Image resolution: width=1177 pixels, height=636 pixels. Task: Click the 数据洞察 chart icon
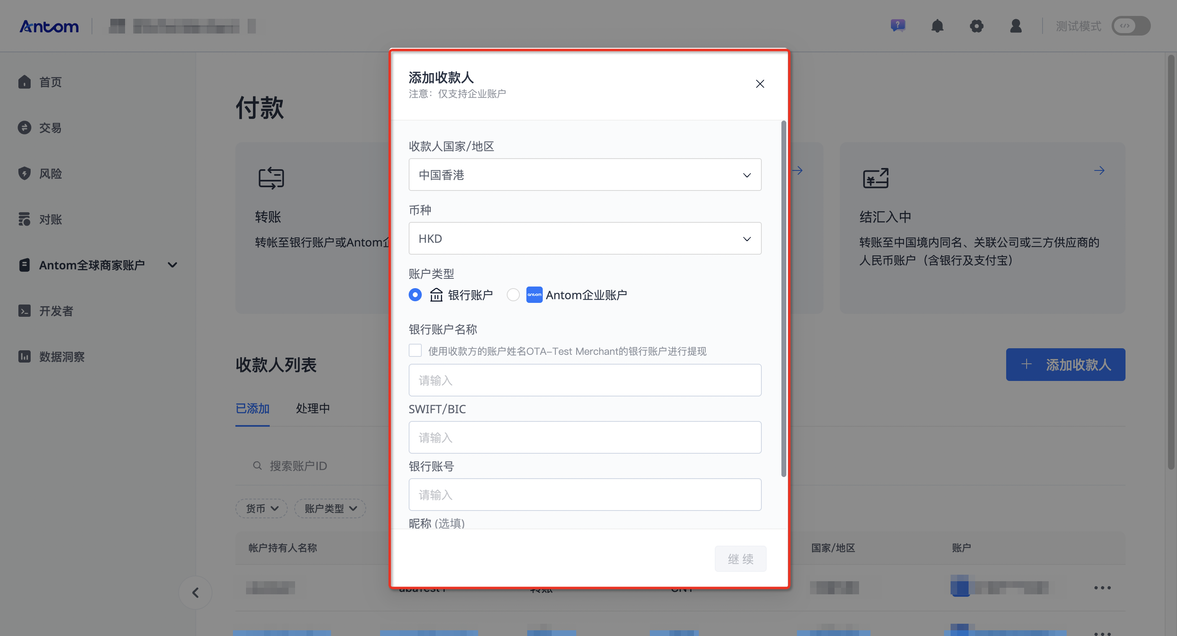[x=25, y=356]
